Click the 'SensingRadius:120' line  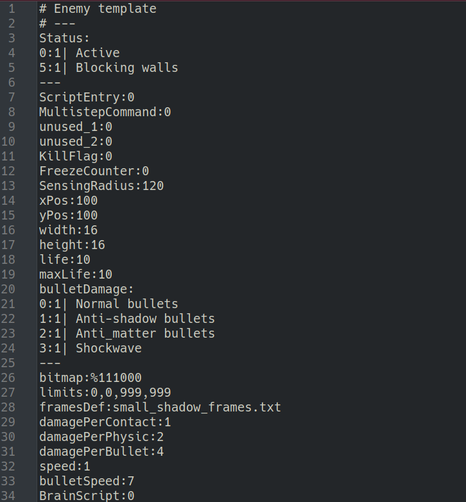[x=101, y=186]
